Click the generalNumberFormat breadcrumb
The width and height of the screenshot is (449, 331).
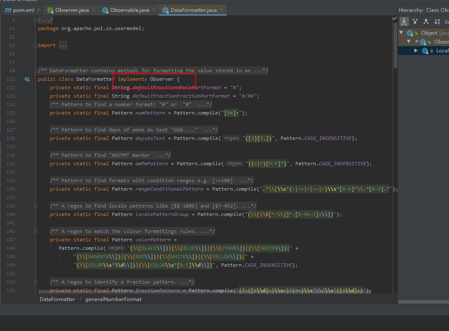[x=114, y=299]
